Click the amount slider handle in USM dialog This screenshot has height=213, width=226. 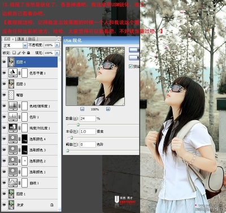pos(78,125)
